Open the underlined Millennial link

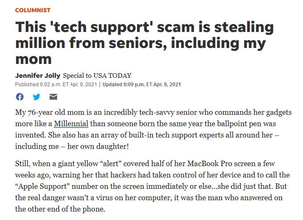tap(71, 124)
